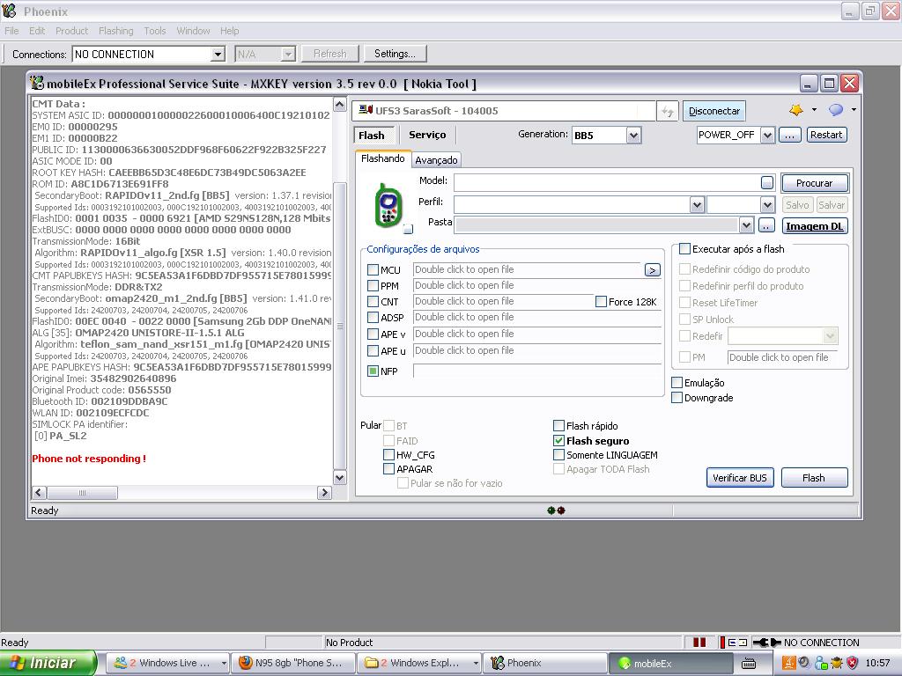Open the File menu in Phoenix

click(x=11, y=31)
